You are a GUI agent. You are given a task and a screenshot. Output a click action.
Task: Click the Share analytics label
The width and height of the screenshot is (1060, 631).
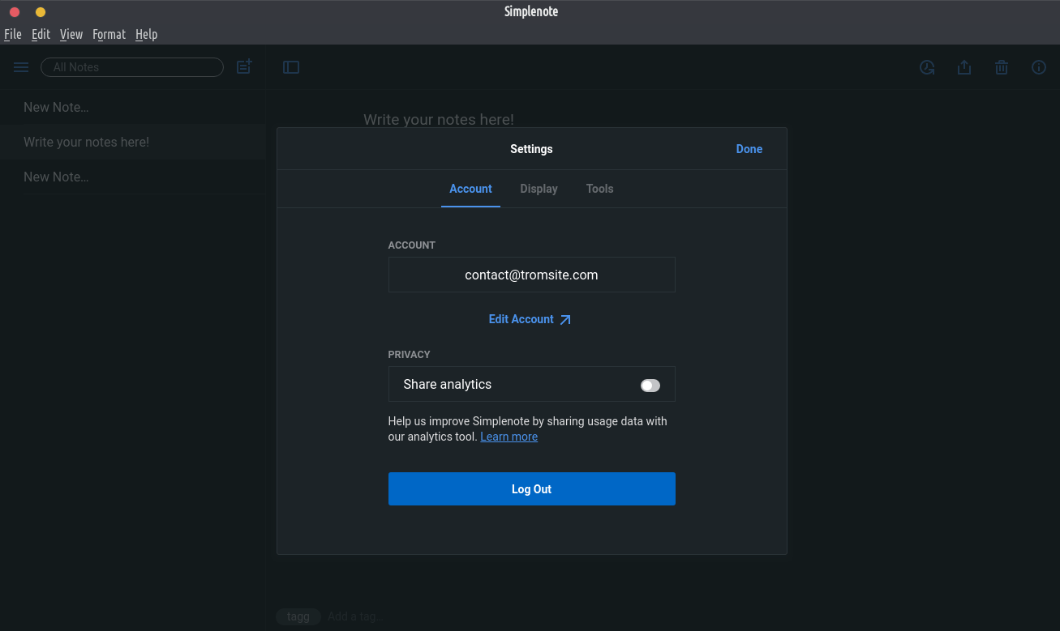[x=448, y=385]
